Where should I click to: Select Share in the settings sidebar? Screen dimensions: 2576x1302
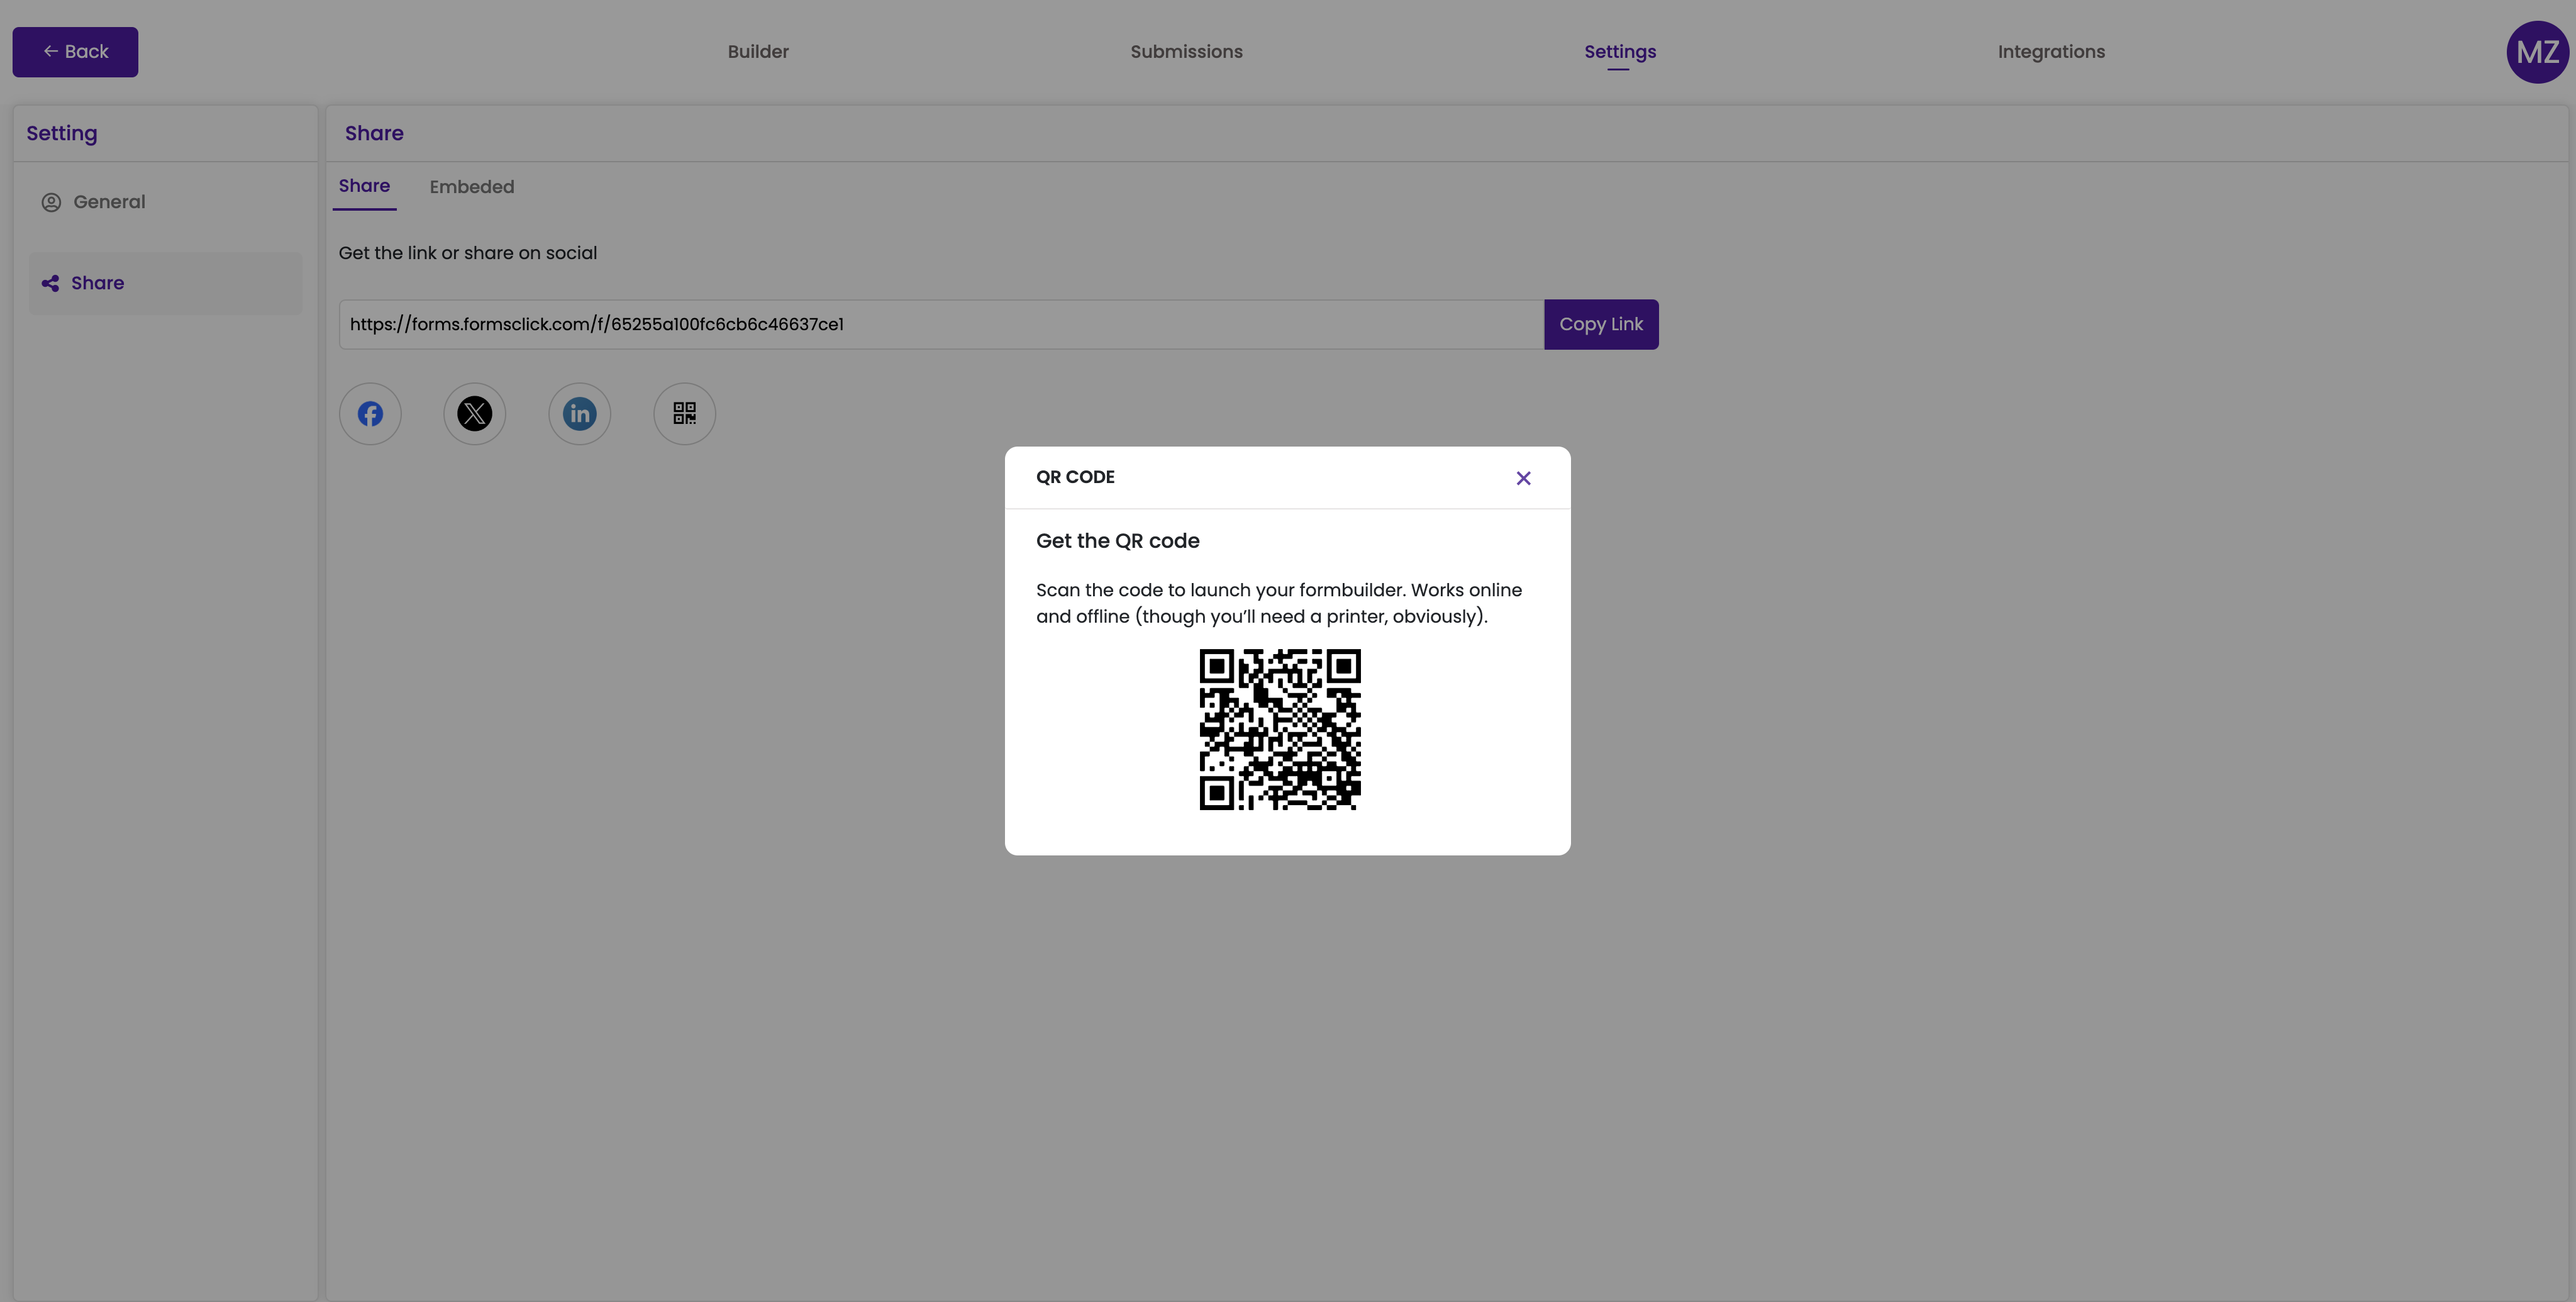tap(165, 283)
